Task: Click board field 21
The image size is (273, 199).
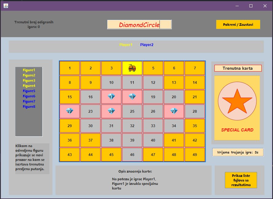Action: pos(195,97)
